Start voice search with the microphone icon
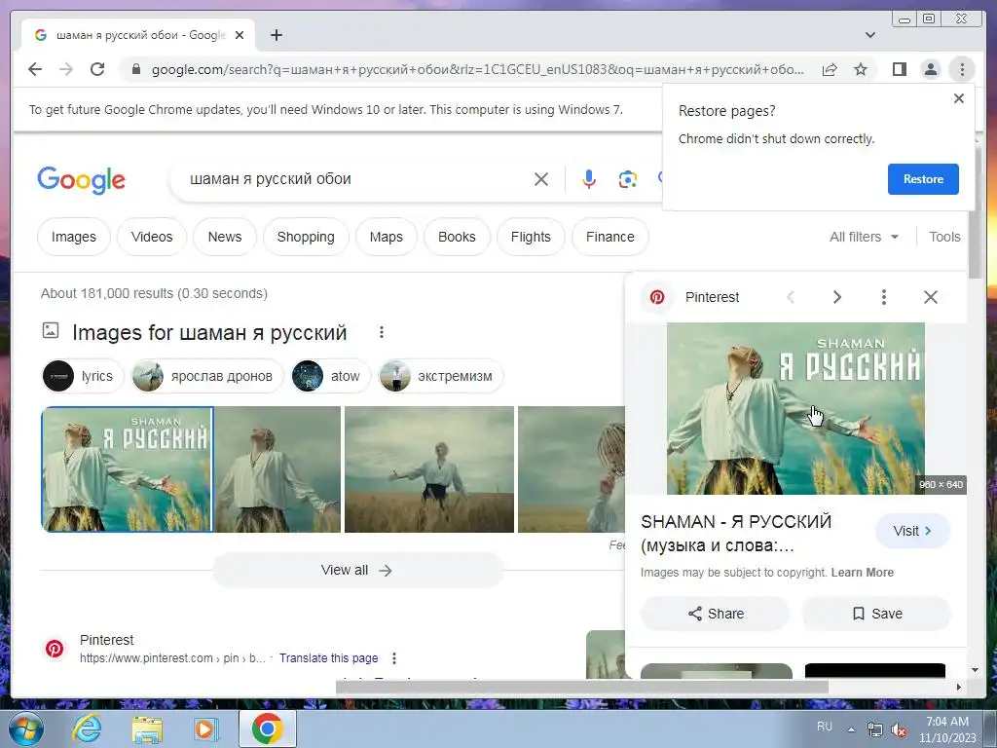This screenshot has width=997, height=748. click(589, 179)
